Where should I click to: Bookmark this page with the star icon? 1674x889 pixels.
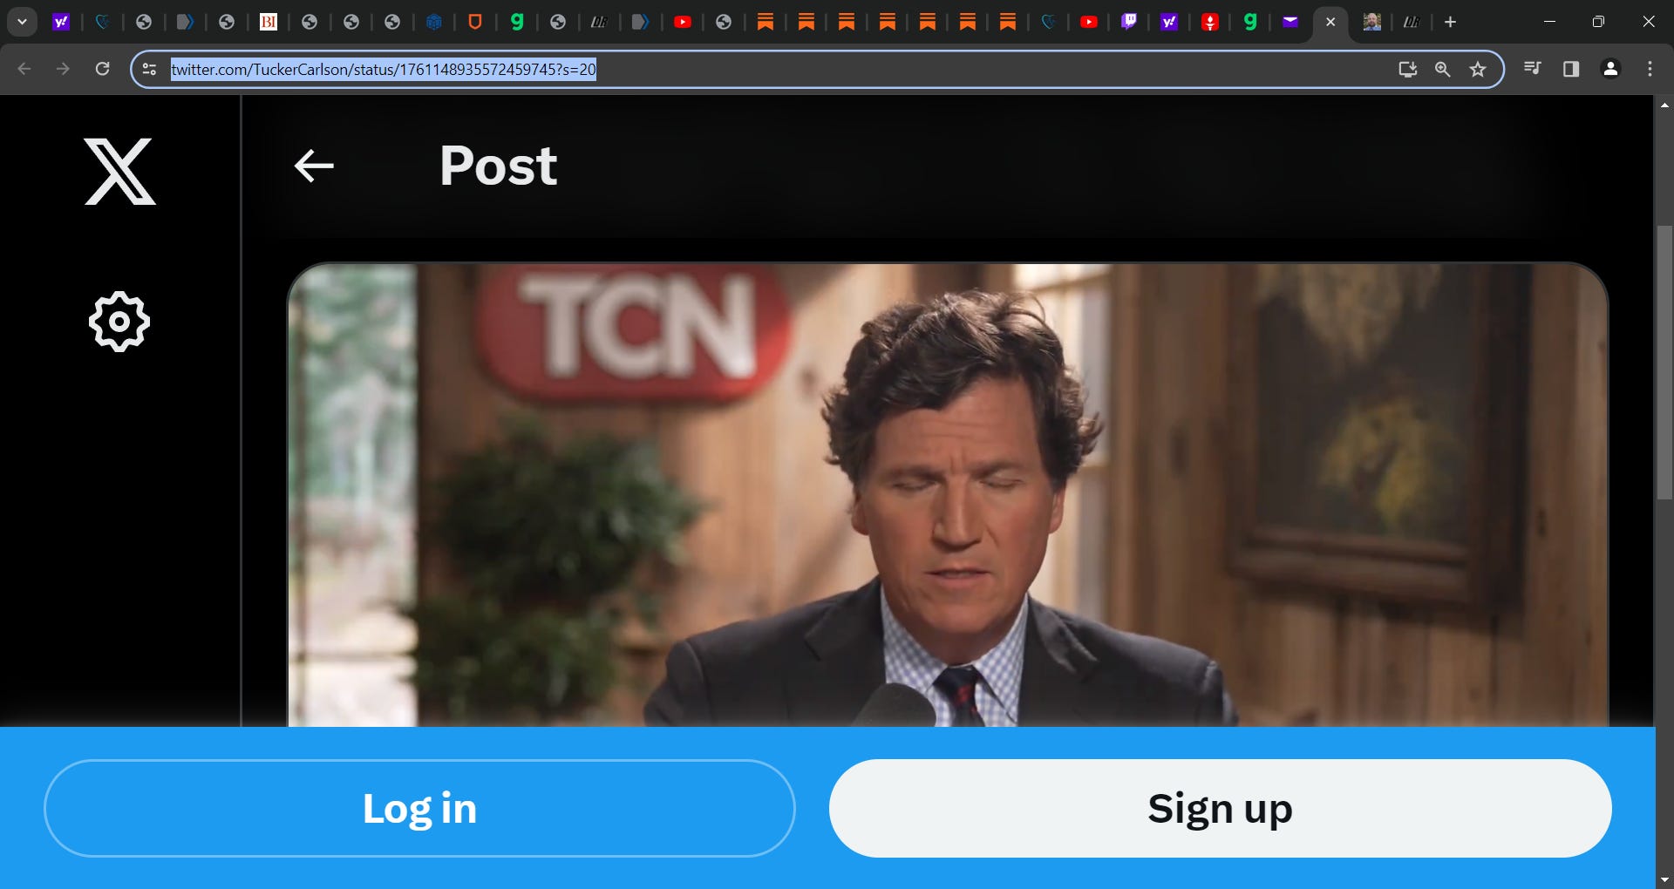(1477, 69)
